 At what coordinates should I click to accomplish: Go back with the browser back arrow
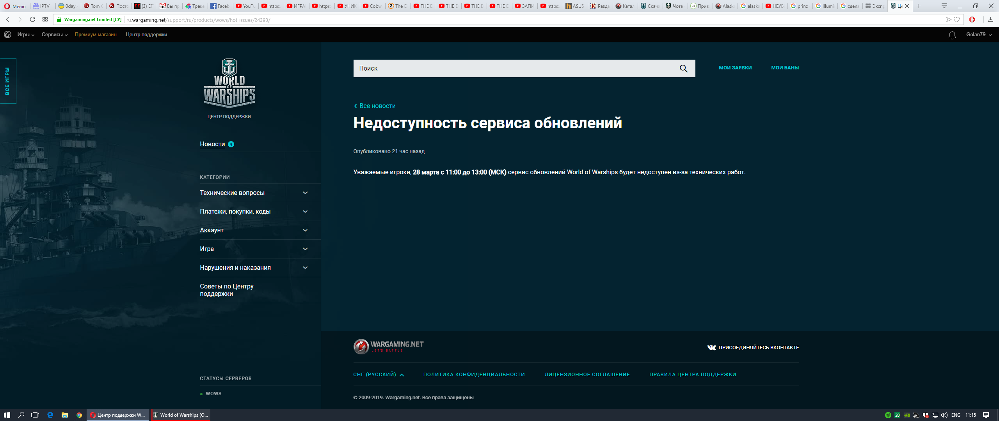click(8, 19)
